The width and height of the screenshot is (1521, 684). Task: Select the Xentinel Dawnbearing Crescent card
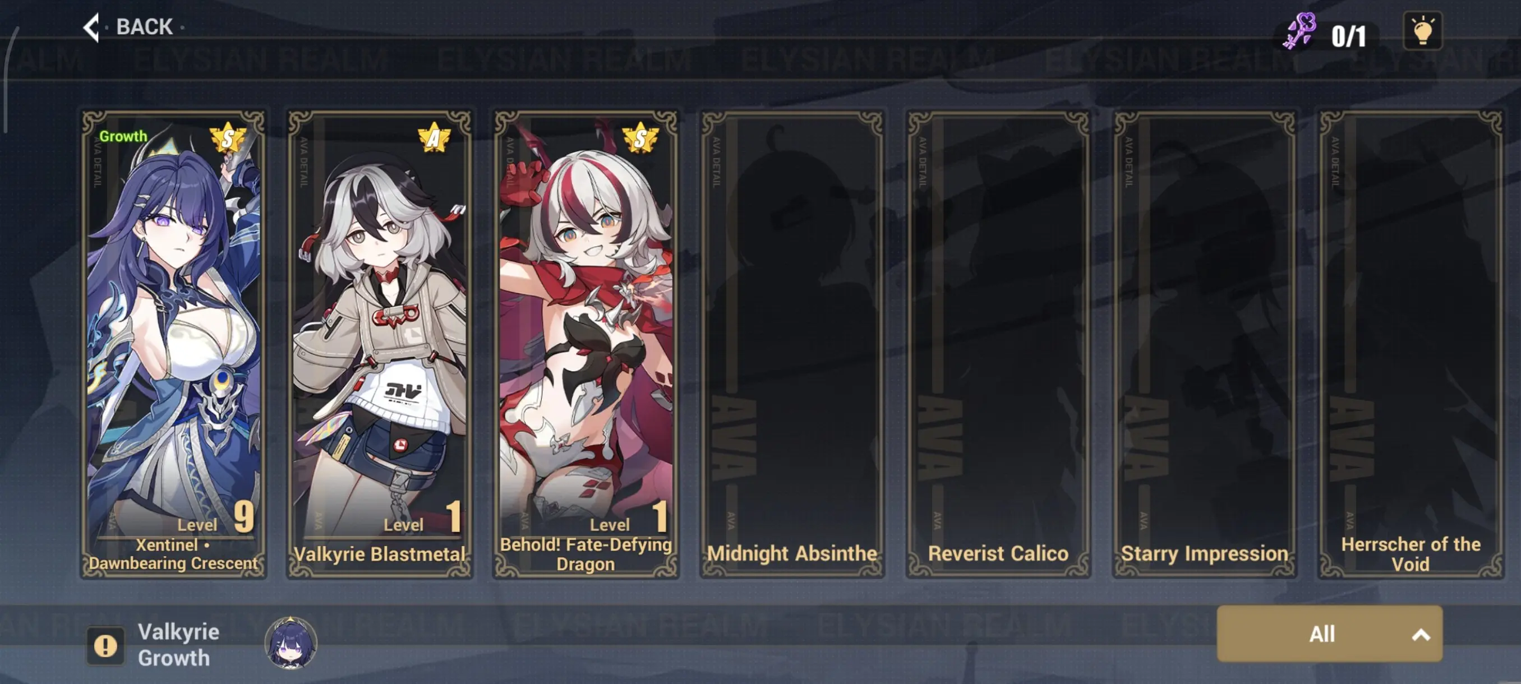174,344
